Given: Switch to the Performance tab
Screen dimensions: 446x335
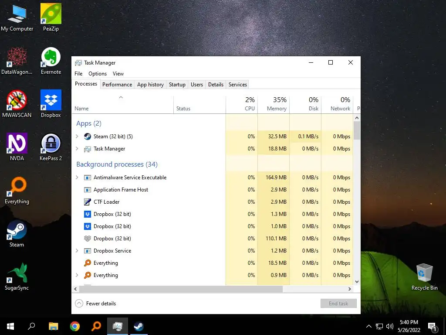Looking at the screenshot, I should [x=117, y=85].
